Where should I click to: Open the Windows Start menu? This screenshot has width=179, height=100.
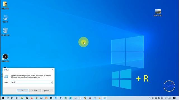[3, 98]
